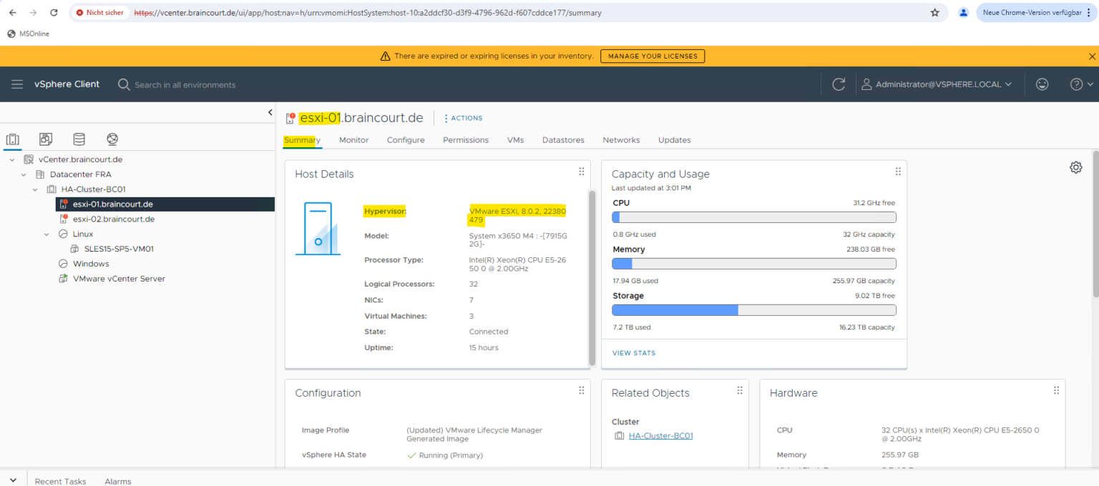Screen dimensions: 1099x486
Task: Click the hamburger menu icon
Action: click(17, 84)
